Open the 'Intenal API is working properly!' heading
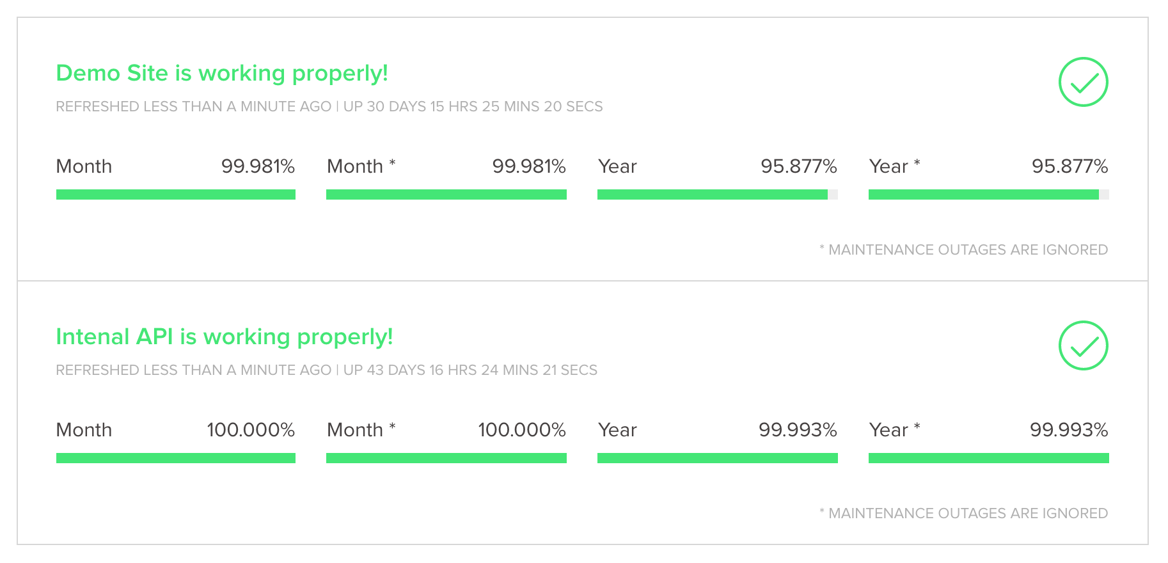Viewport: 1168px width, 563px height. (x=225, y=337)
